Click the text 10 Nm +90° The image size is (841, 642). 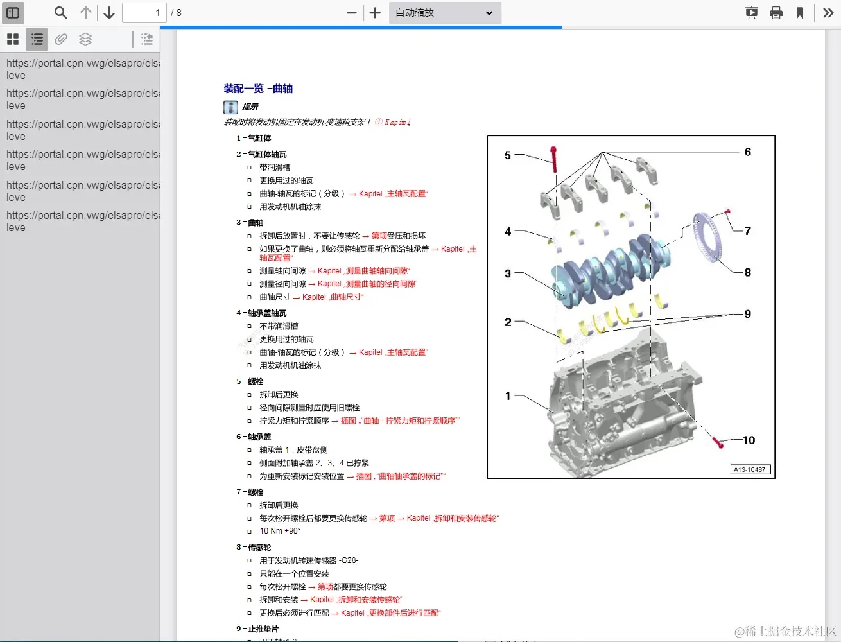point(280,531)
